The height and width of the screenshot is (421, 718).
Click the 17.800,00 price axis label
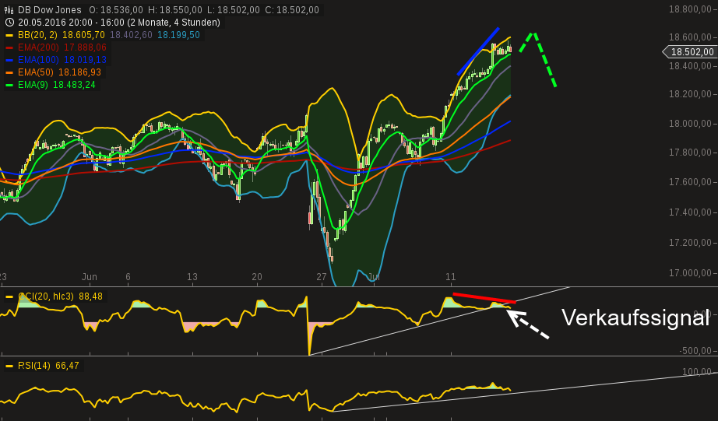690,153
